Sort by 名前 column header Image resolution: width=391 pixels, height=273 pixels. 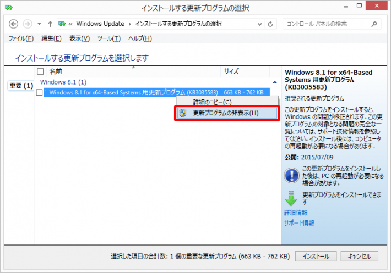pyautogui.click(x=133, y=71)
